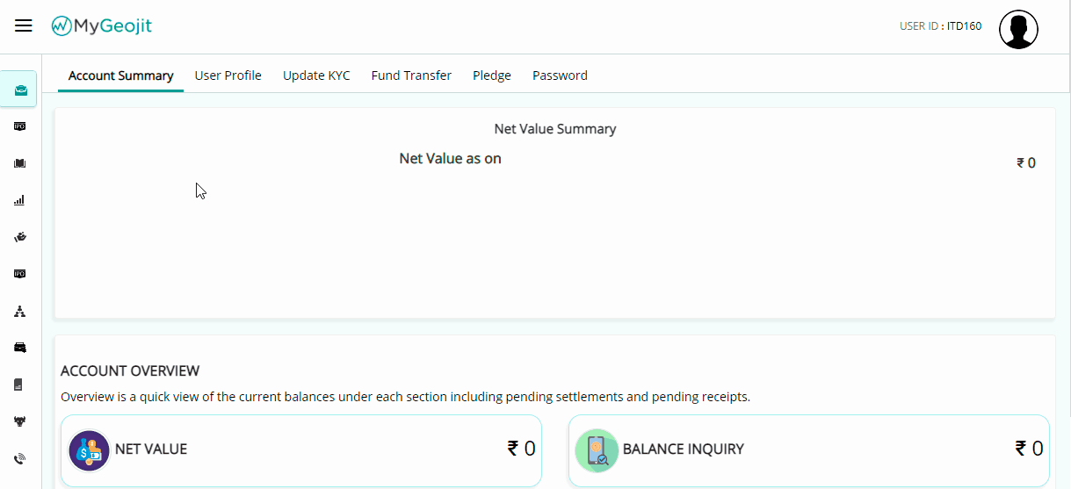Click the bull head sidebar icon
This screenshot has width=1071, height=489.
pos(20,421)
